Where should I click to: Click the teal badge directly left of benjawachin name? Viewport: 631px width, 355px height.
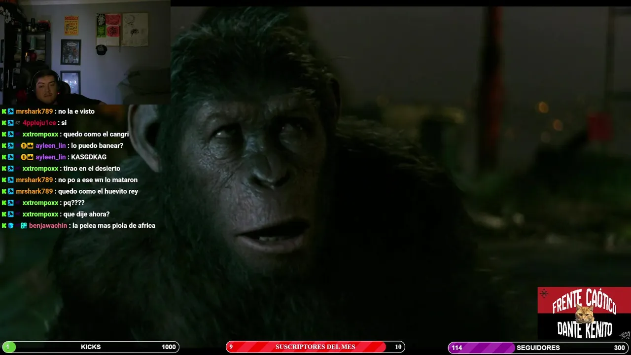click(24, 226)
